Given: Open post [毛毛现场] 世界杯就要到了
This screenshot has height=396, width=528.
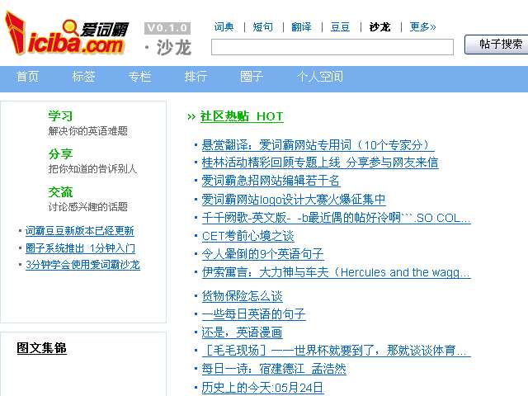Looking at the screenshot, I should click(336, 351).
